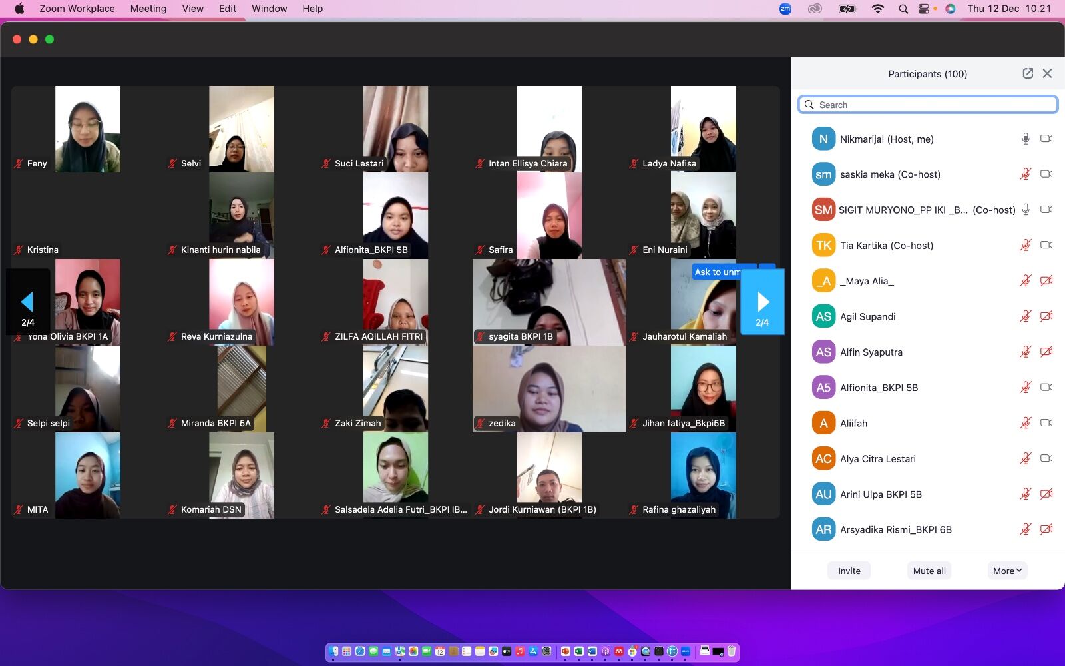Click Alya Citra Lestari's camera icon

pyautogui.click(x=1046, y=458)
